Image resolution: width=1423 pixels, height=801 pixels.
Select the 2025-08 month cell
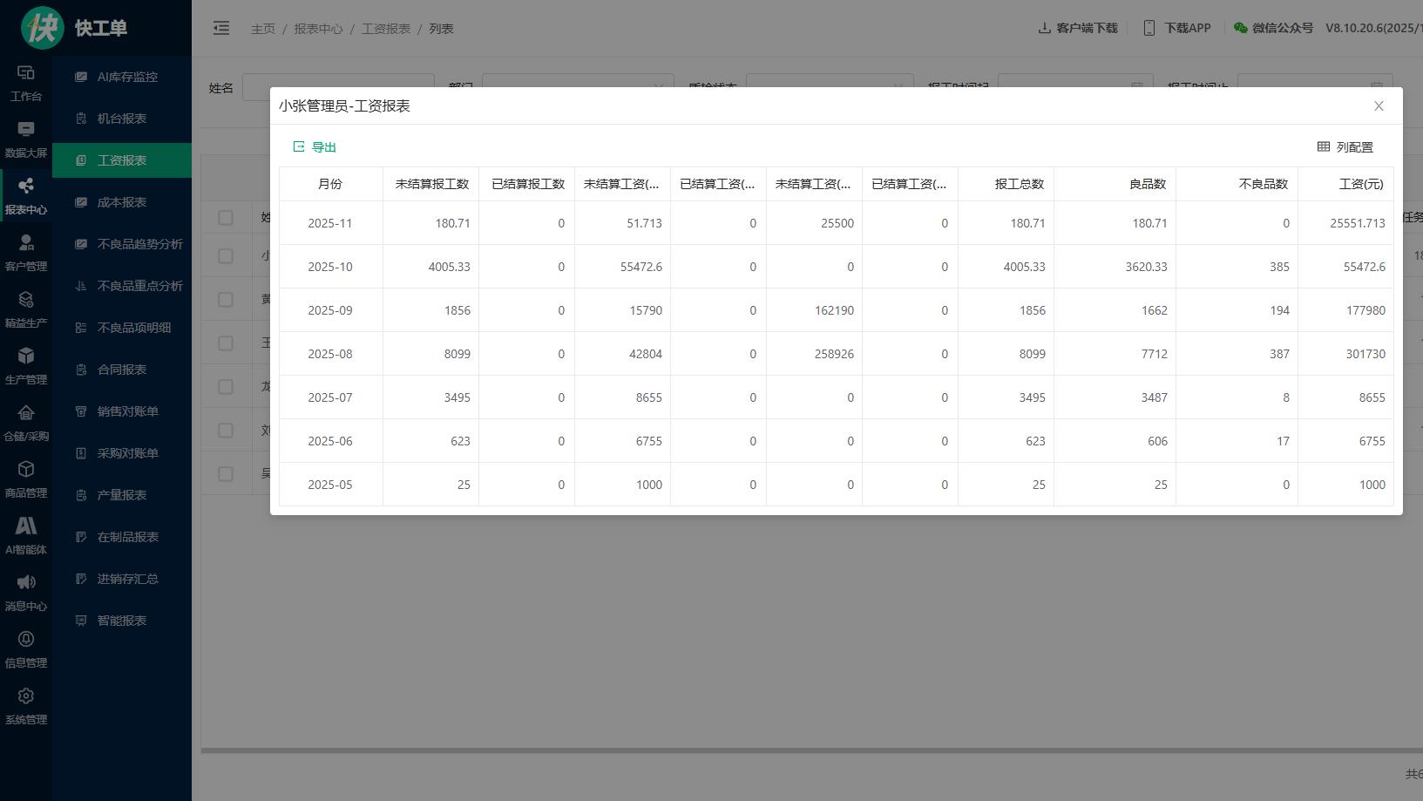point(330,354)
